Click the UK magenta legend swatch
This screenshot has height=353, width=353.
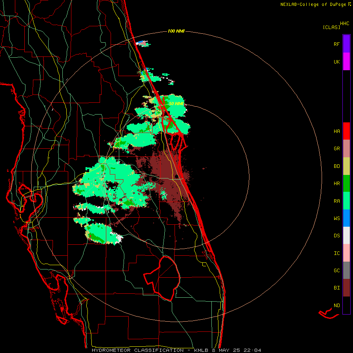coord(346,62)
